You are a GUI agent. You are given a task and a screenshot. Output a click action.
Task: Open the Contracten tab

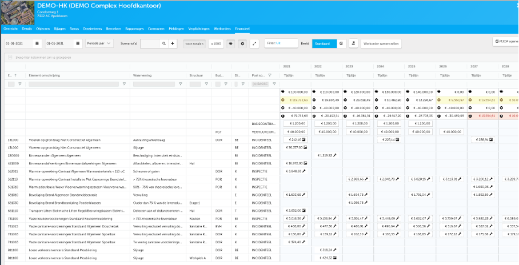(x=156, y=29)
